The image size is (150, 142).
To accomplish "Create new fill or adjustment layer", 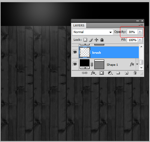I will pos(110,73).
